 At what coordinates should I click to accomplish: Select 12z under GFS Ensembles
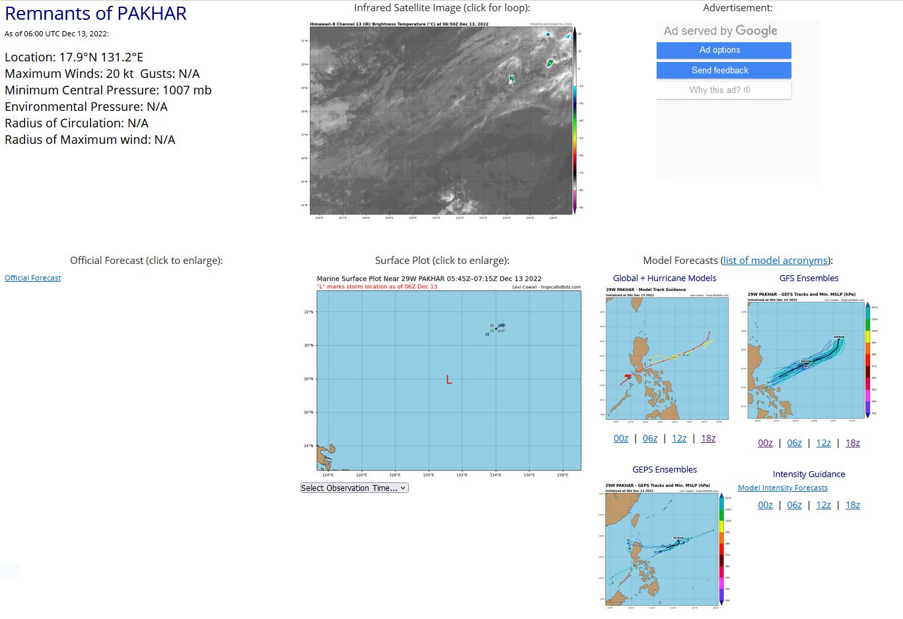824,443
